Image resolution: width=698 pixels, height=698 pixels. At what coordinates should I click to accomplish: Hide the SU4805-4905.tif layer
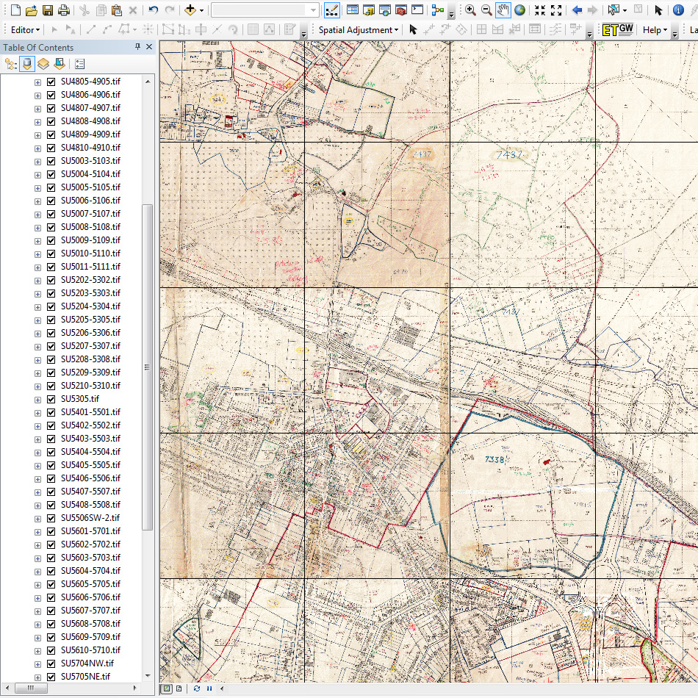(51, 82)
